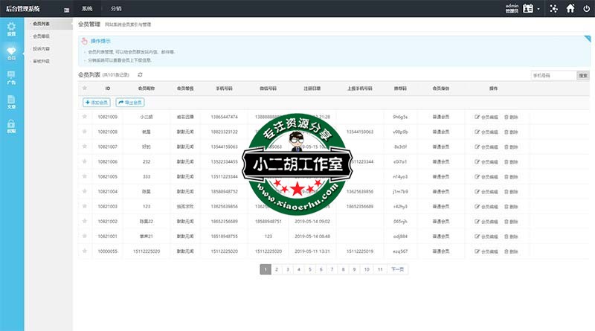Open 会员等级 in the submenu
The width and height of the screenshot is (595, 331).
point(42,36)
